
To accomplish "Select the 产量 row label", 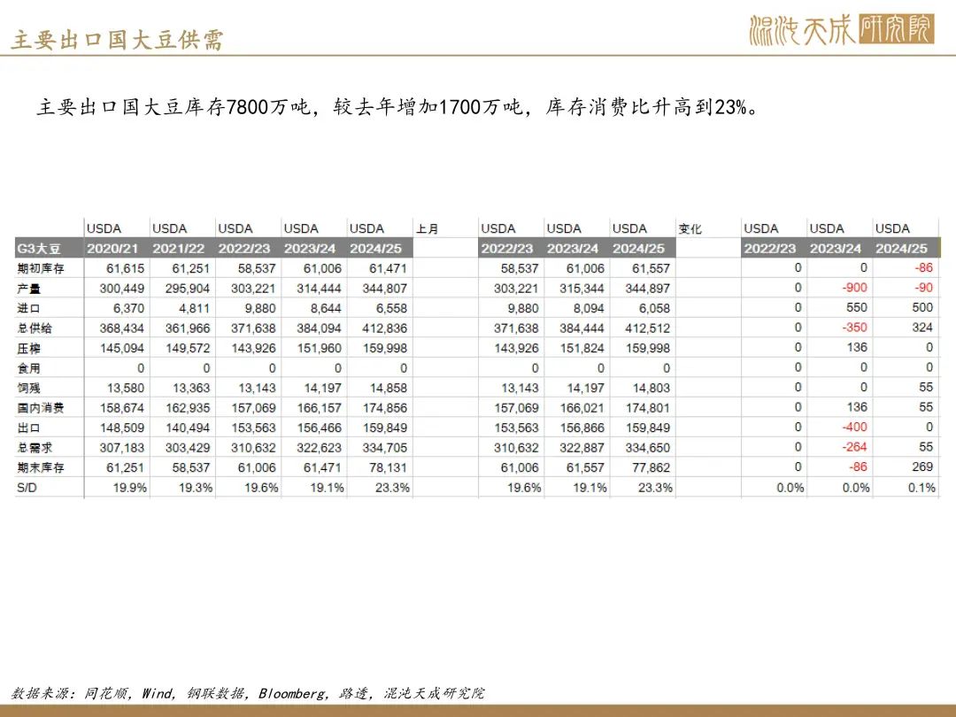I will 28,289.
